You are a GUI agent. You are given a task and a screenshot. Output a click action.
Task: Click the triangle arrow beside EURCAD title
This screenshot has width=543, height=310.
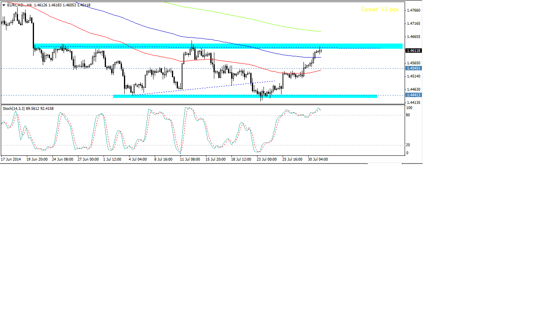(4, 5)
